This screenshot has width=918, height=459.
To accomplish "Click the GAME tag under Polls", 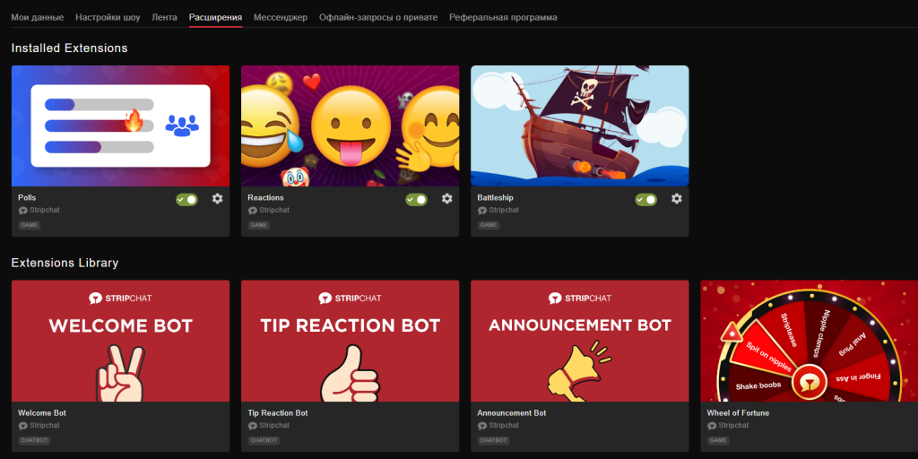I will 30,225.
